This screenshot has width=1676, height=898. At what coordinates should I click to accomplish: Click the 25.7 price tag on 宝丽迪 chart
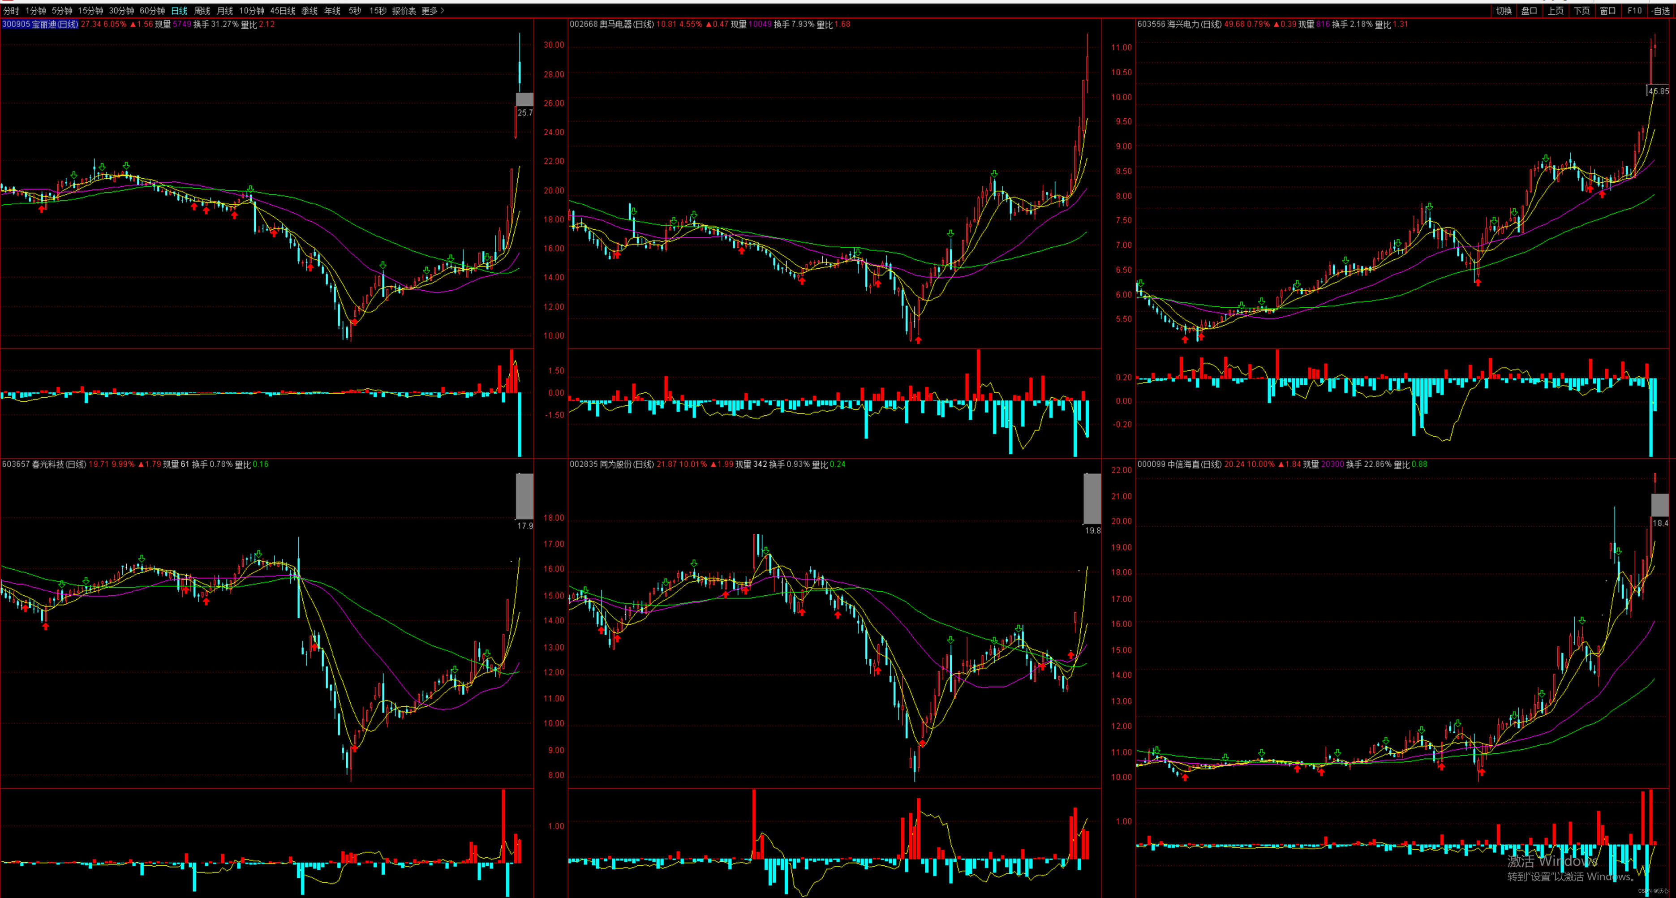pyautogui.click(x=525, y=113)
